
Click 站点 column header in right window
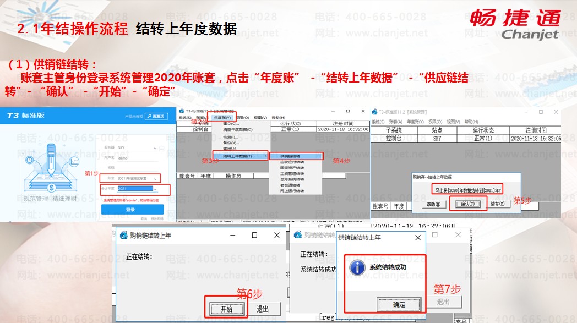point(437,130)
